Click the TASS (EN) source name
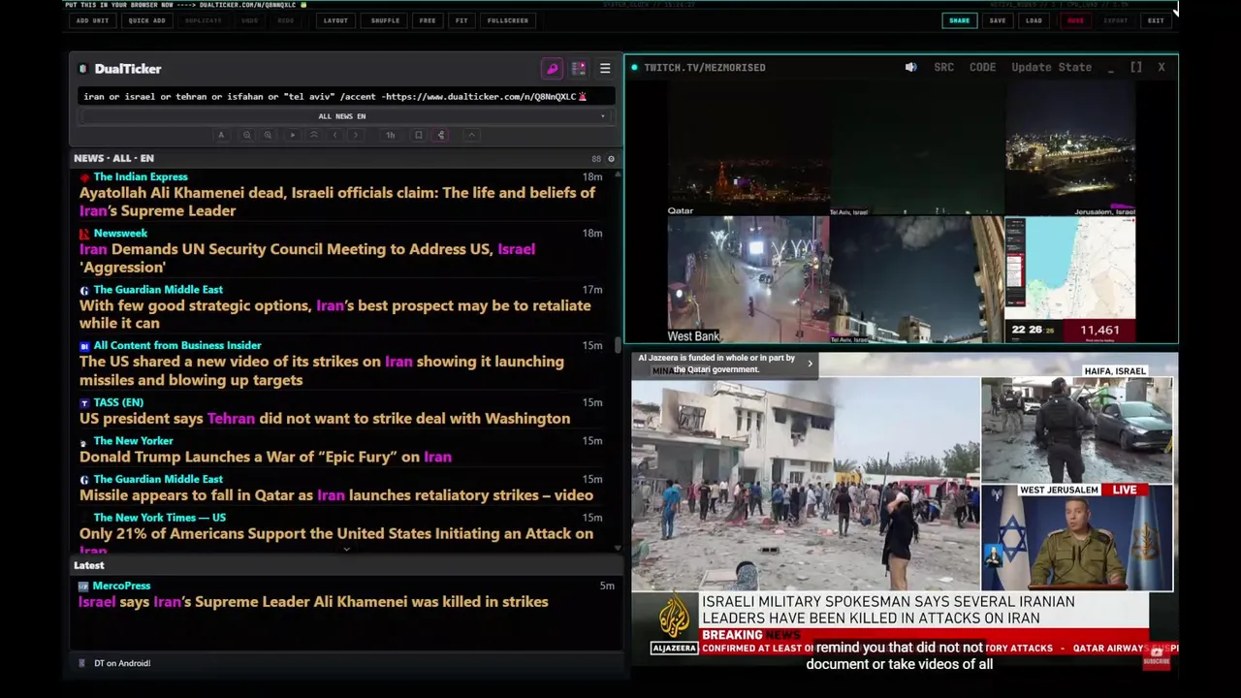 coord(118,402)
